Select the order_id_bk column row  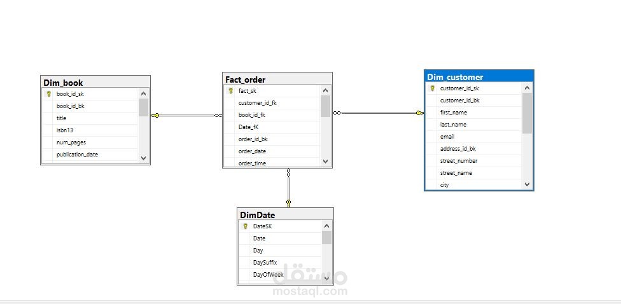[x=272, y=139]
